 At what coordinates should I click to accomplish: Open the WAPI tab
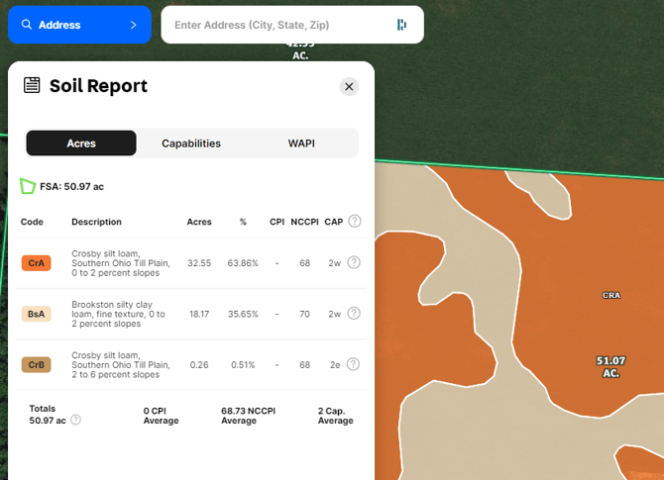point(301,144)
